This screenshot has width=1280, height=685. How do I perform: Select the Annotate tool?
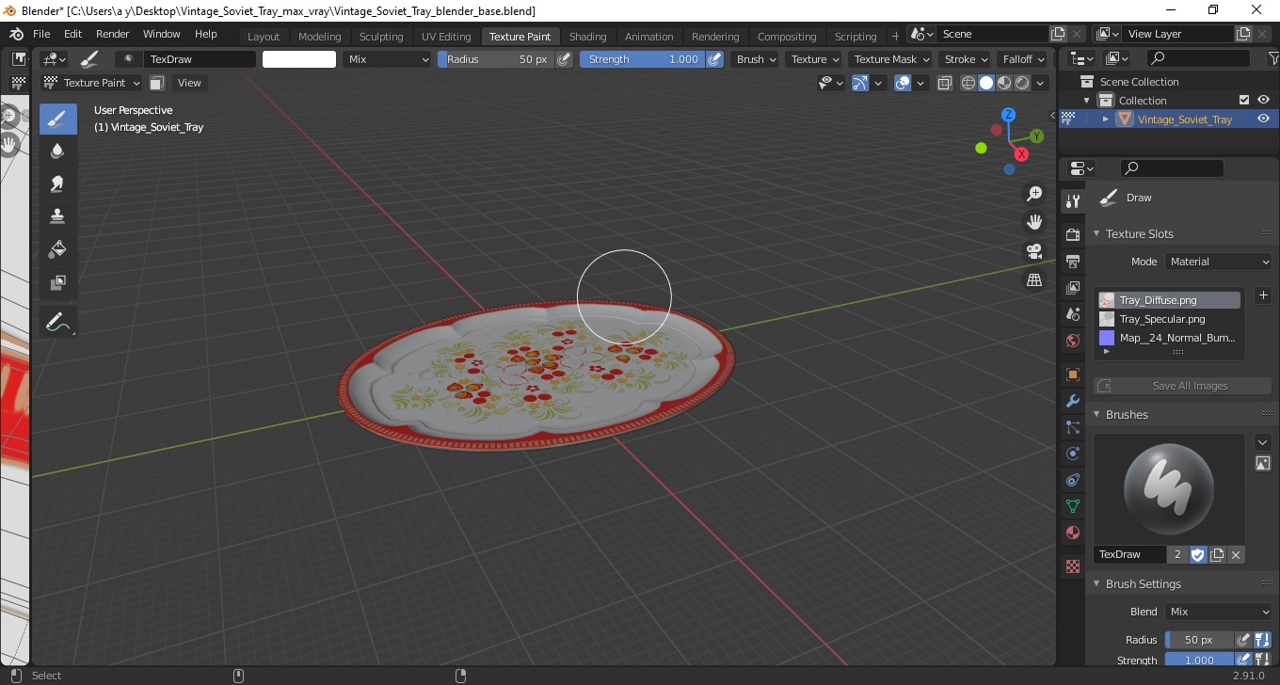tap(57, 322)
